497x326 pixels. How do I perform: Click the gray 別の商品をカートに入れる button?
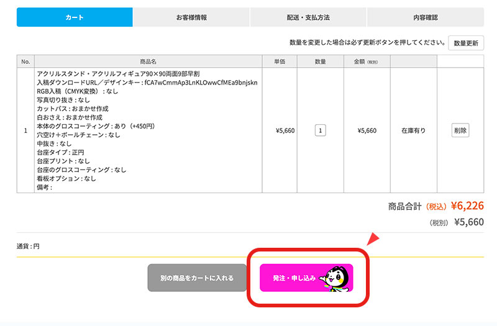pyautogui.click(x=196, y=278)
